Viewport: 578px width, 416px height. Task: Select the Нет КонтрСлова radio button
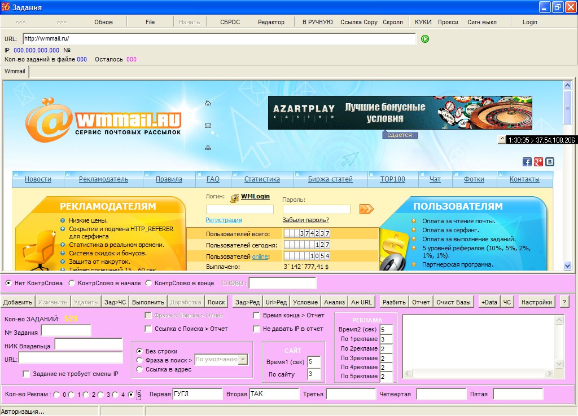[x=8, y=283]
